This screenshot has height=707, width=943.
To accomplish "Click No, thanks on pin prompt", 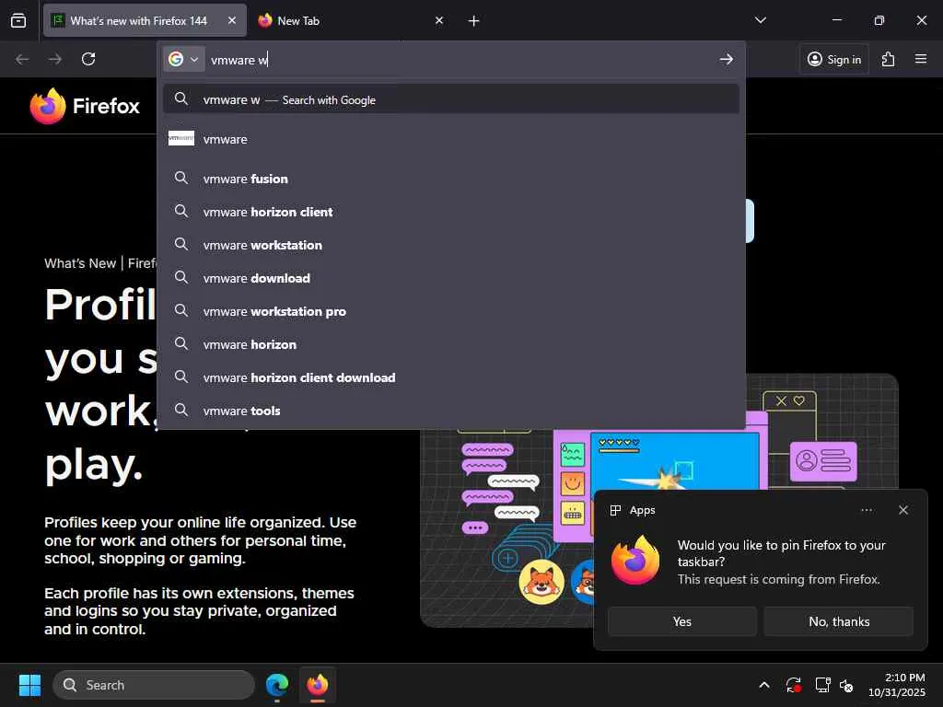I will (x=839, y=621).
